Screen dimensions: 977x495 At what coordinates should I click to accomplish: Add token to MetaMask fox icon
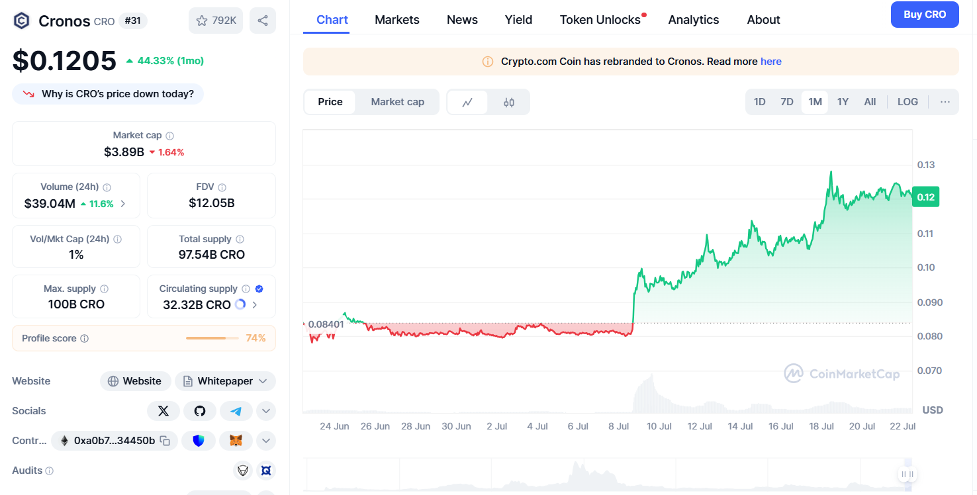pos(236,441)
